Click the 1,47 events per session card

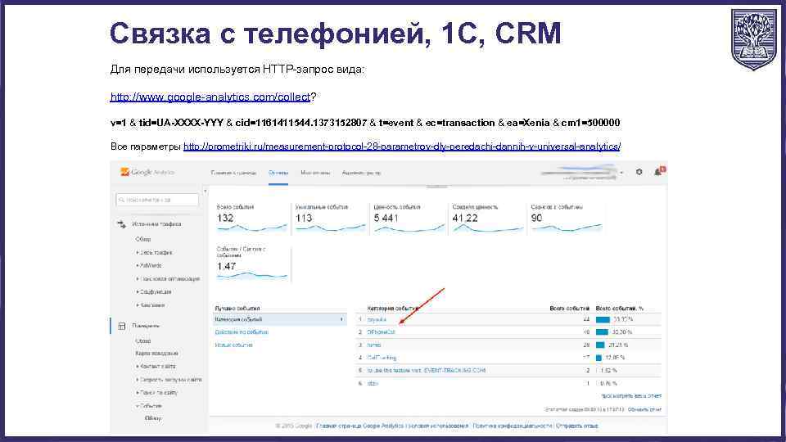pyautogui.click(x=252, y=263)
